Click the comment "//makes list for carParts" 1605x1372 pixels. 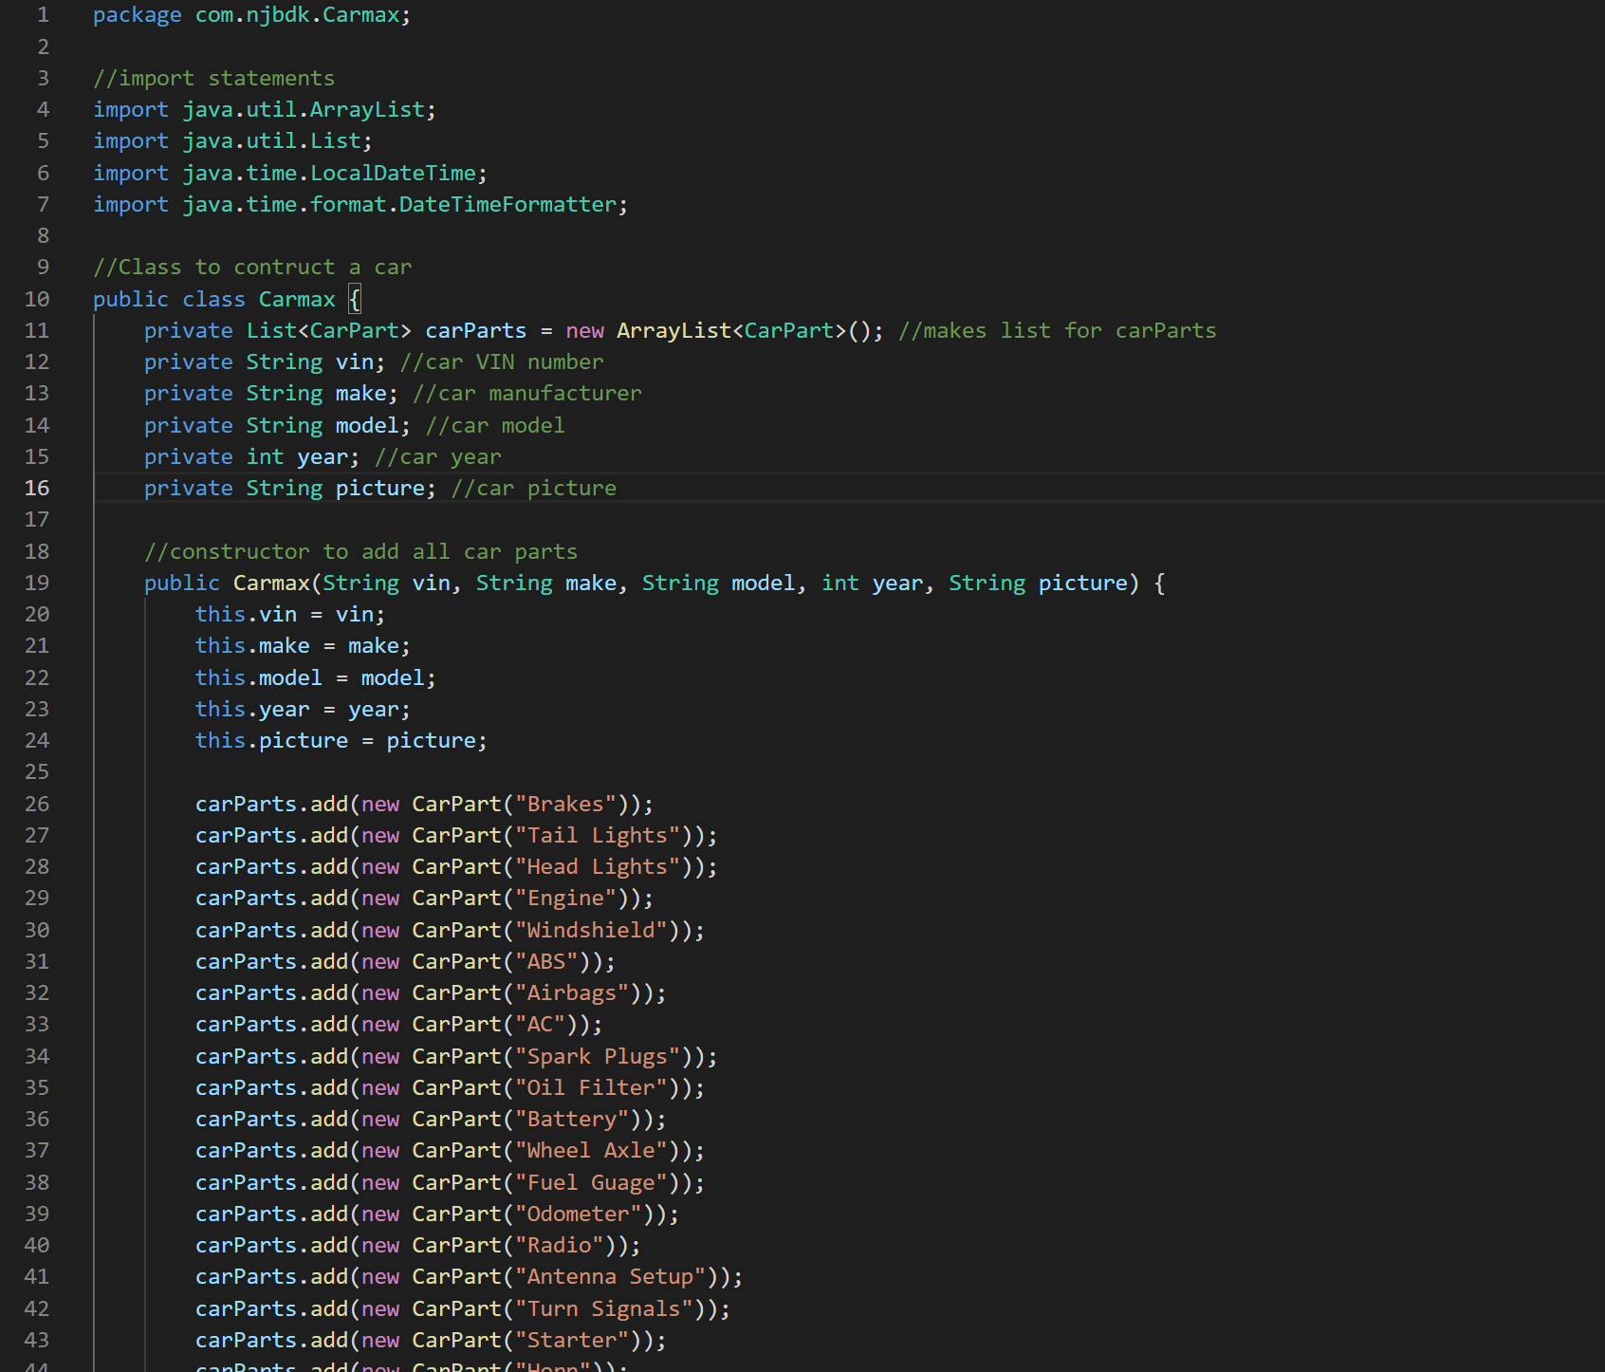click(1057, 330)
